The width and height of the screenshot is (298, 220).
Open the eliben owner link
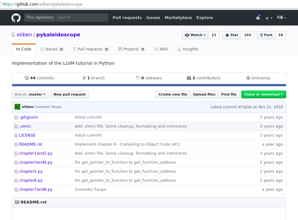point(24,35)
